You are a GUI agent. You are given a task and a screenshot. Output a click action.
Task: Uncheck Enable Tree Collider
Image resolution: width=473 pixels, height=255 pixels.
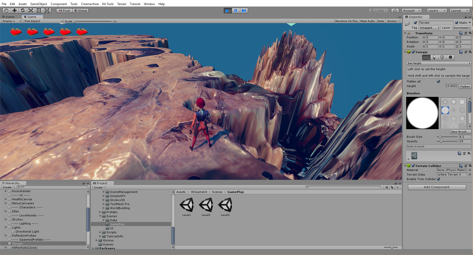[439, 179]
